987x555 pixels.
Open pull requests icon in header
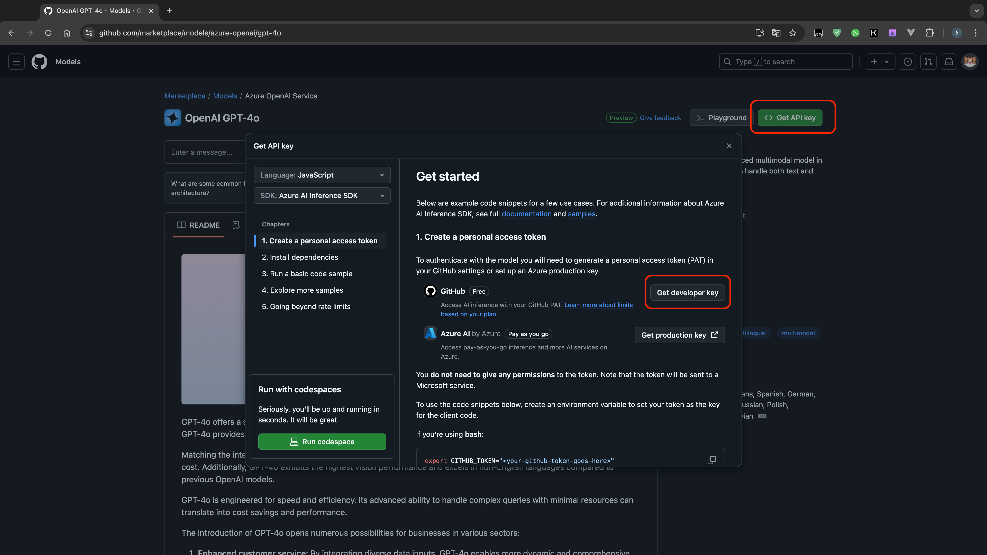(928, 62)
